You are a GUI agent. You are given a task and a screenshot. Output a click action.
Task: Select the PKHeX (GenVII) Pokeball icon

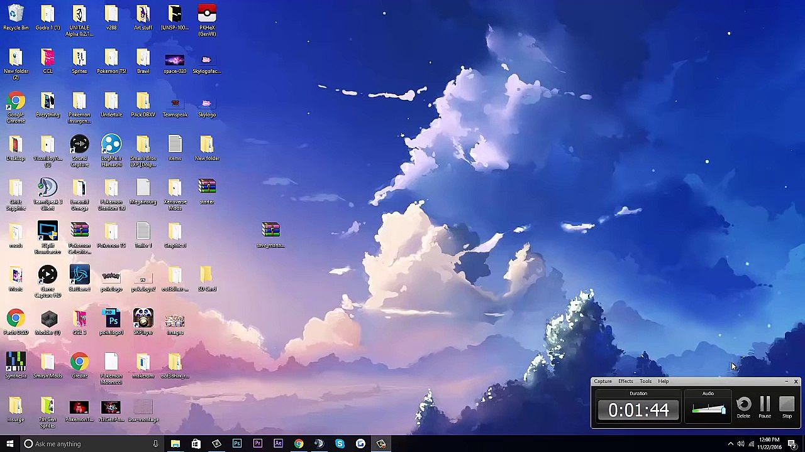(x=207, y=20)
